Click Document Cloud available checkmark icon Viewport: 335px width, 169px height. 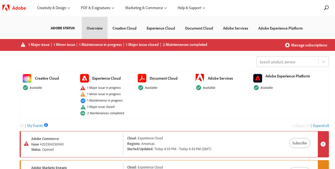(x=140, y=88)
